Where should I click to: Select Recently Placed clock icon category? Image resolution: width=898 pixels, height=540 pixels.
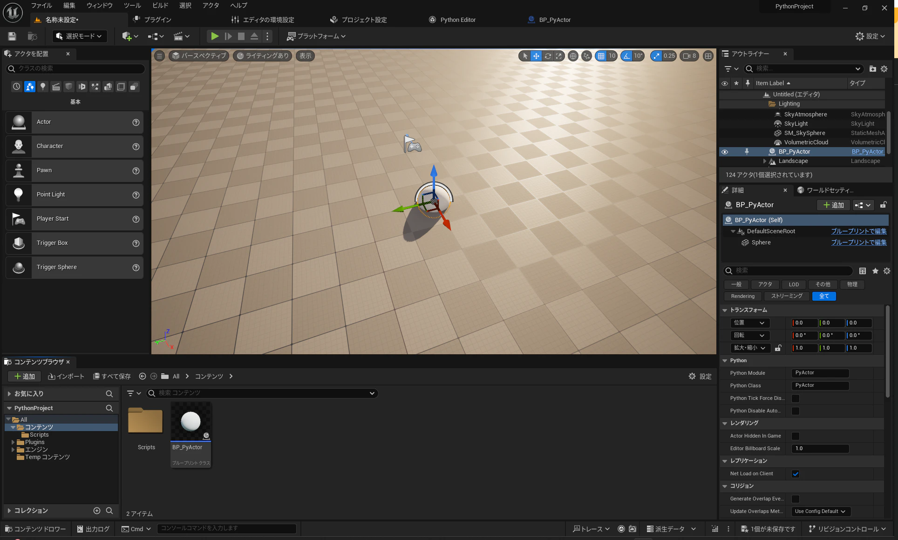17,87
